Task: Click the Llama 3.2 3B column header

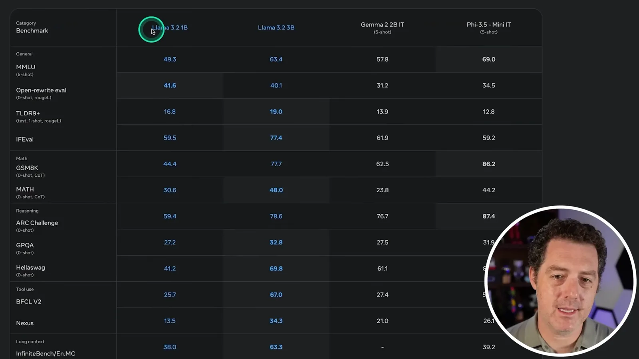Action: (x=276, y=28)
